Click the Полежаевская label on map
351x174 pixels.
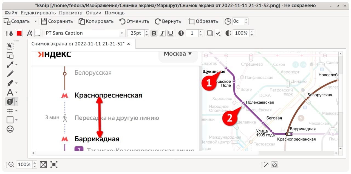click(x=260, y=102)
